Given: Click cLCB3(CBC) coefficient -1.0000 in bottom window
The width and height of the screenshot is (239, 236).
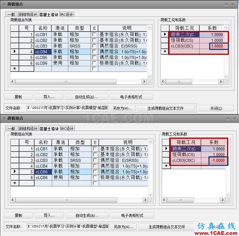Looking at the screenshot, I should (x=218, y=161).
